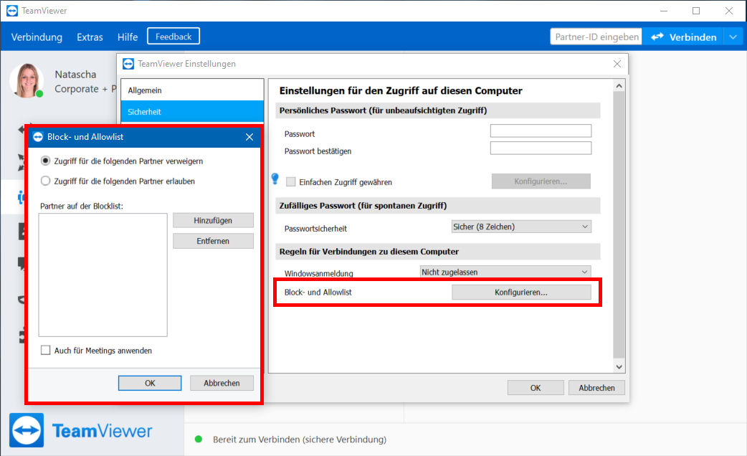The image size is (747, 456).
Task: Click the lightbulb hint icon beside Einfachen Zugriff
Action: 275,179
